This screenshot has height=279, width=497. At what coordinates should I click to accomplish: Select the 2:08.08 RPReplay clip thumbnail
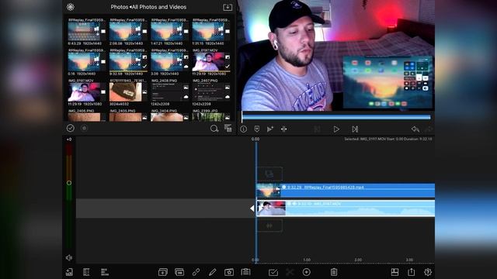(126, 31)
